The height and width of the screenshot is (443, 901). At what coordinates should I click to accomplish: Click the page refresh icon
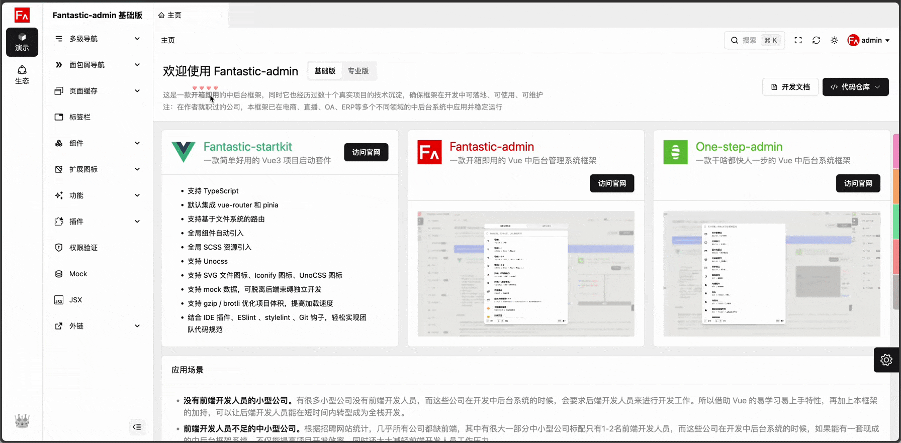[816, 40]
